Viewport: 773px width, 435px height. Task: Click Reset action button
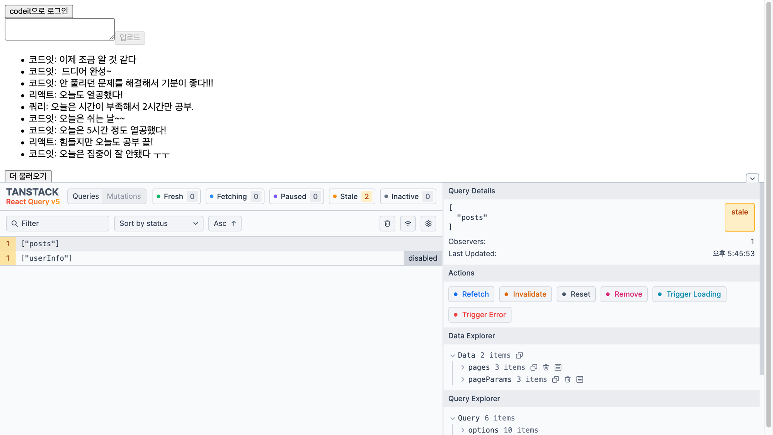576,294
